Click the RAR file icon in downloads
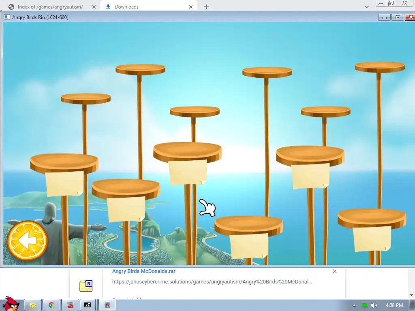This screenshot has width=415, height=311. pos(86,286)
